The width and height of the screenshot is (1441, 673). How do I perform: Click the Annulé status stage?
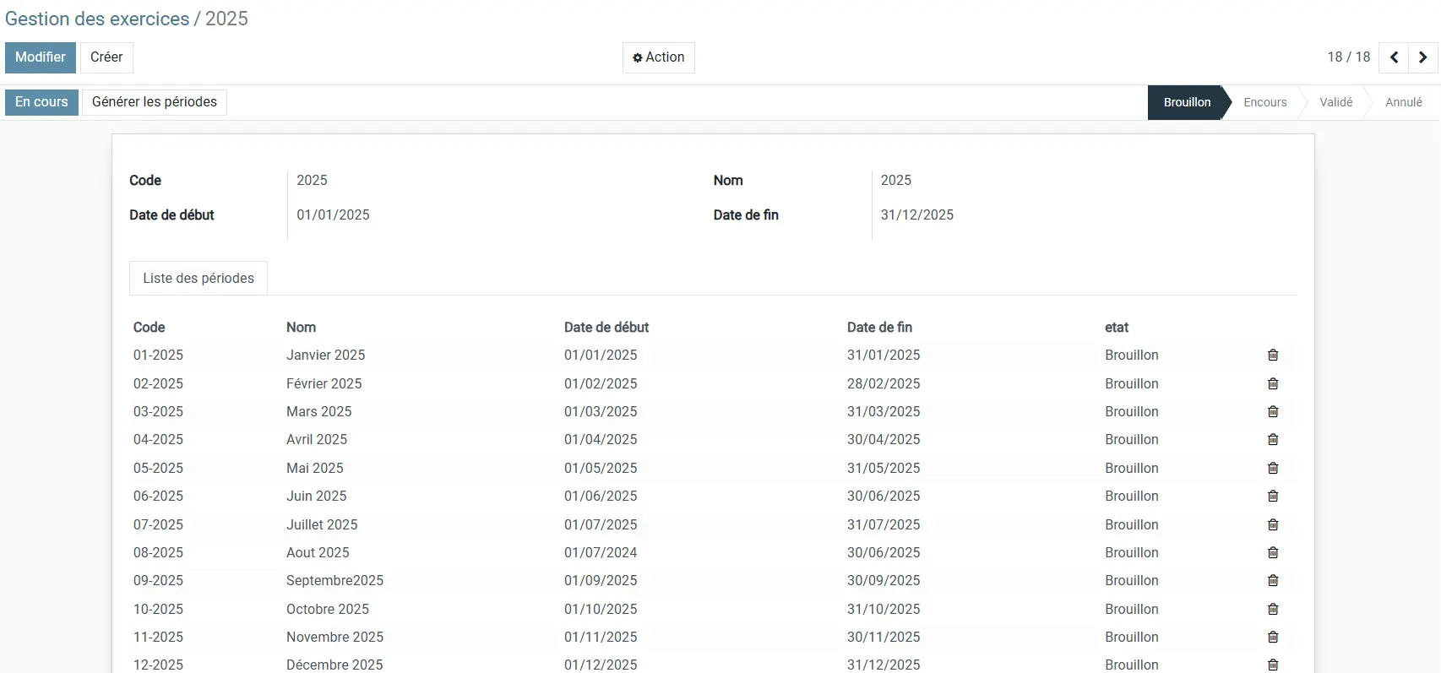tap(1403, 102)
